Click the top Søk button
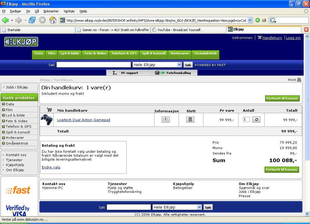The height and width of the screenshot is (224, 310). (x=188, y=65)
